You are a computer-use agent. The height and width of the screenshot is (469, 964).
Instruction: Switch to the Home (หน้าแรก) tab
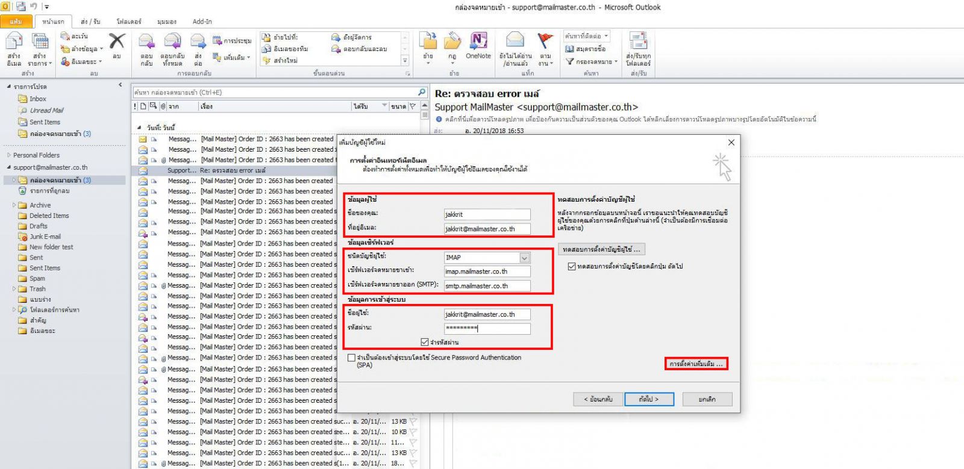pyautogui.click(x=53, y=21)
